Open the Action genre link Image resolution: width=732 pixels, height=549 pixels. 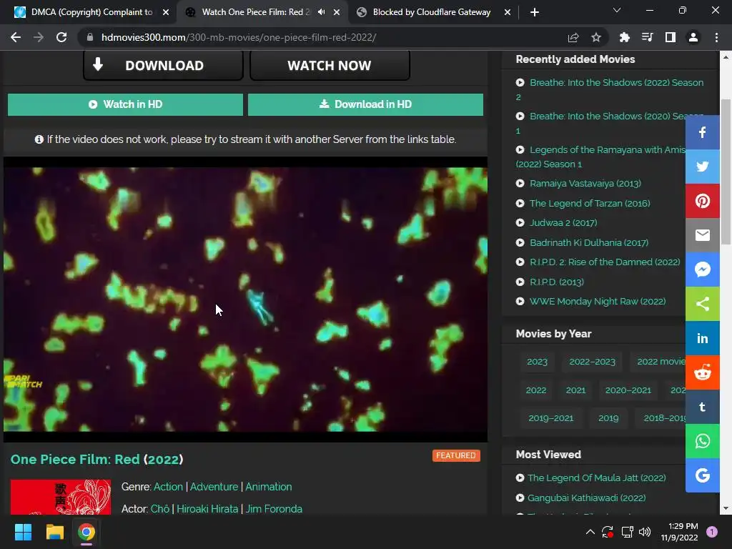(168, 486)
